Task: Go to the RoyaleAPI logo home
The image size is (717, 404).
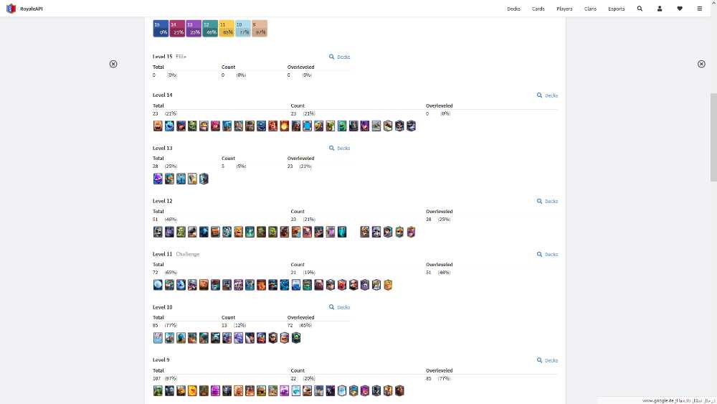Action: point(24,9)
